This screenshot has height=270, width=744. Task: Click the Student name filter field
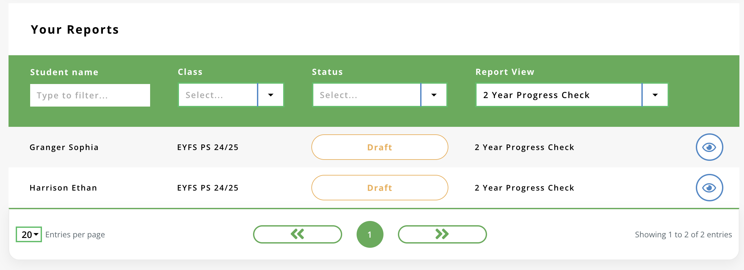[90, 95]
